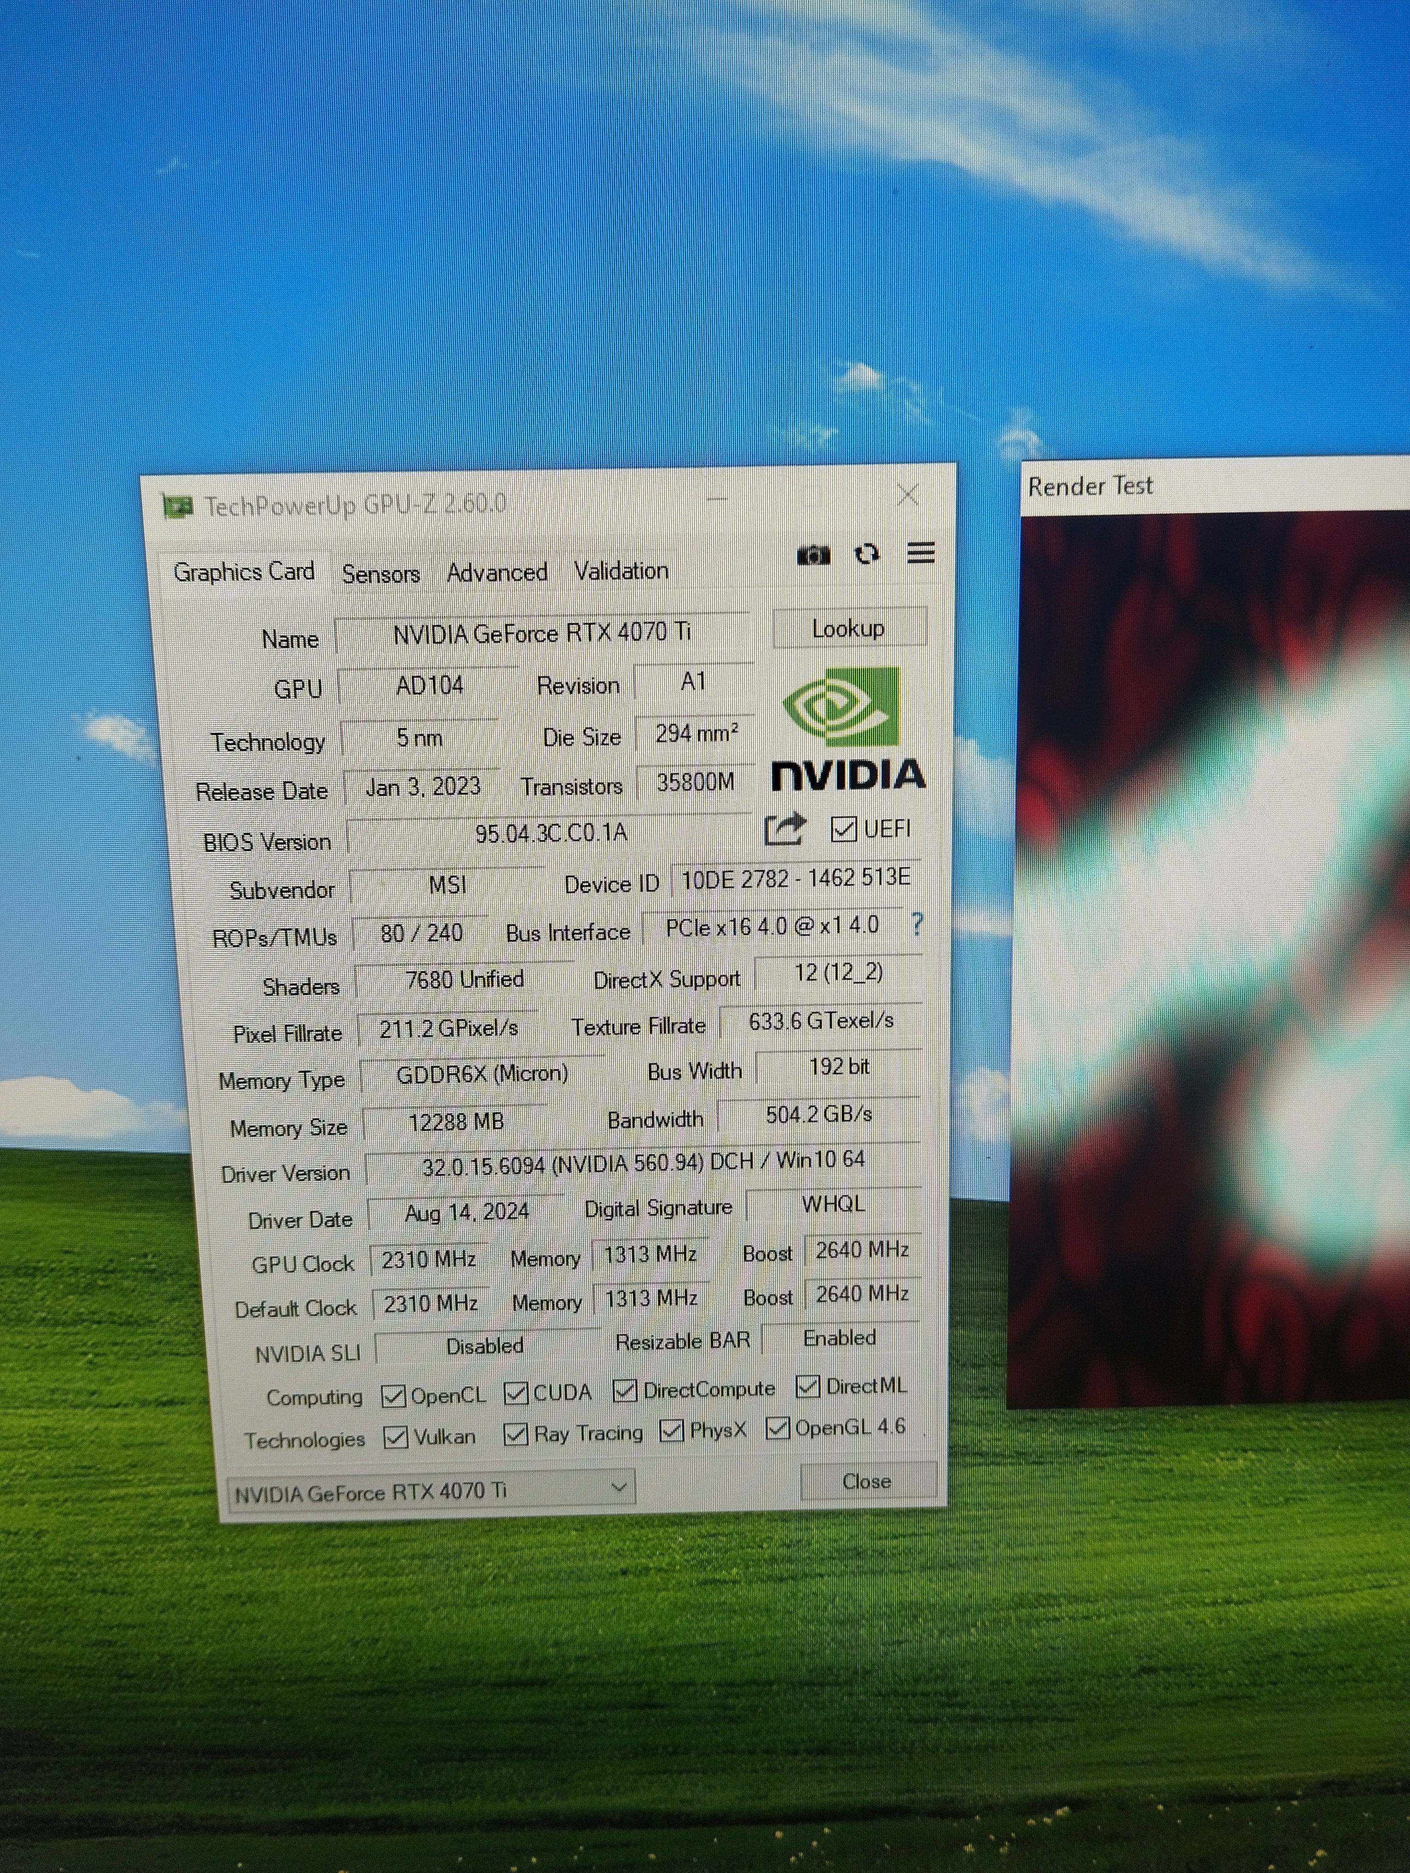Close the GPU-Z window with X

click(908, 494)
